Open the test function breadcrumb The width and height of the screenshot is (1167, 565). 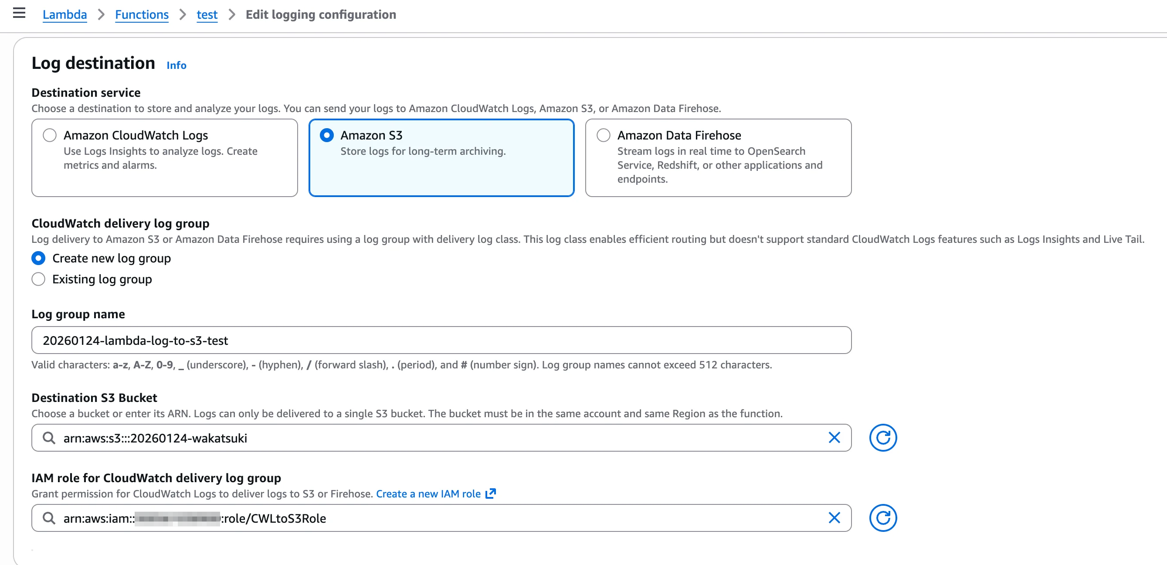207,14
